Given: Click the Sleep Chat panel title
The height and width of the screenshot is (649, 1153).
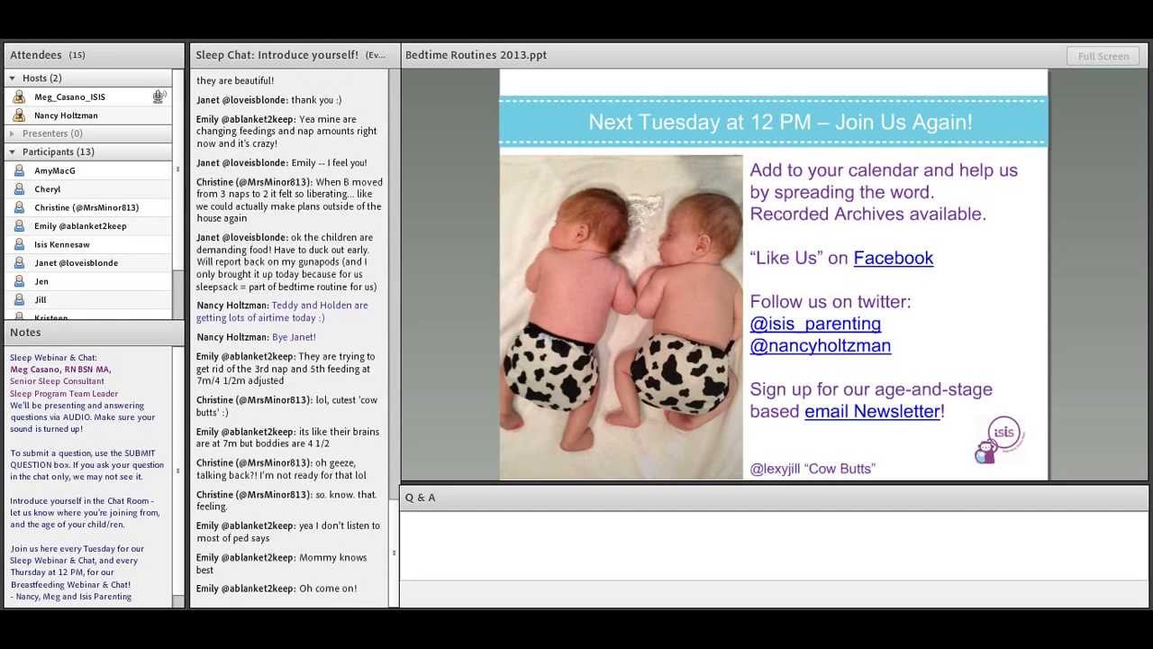Looking at the screenshot, I should [277, 55].
